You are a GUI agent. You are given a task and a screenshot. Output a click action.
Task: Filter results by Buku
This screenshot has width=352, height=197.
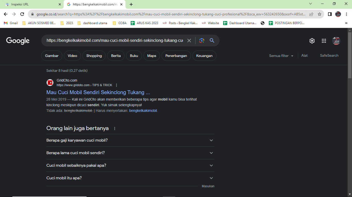[134, 56]
